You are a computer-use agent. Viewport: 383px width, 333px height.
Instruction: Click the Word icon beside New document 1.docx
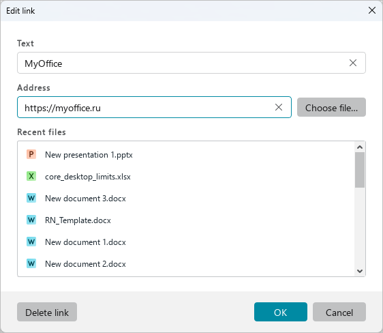(x=31, y=242)
